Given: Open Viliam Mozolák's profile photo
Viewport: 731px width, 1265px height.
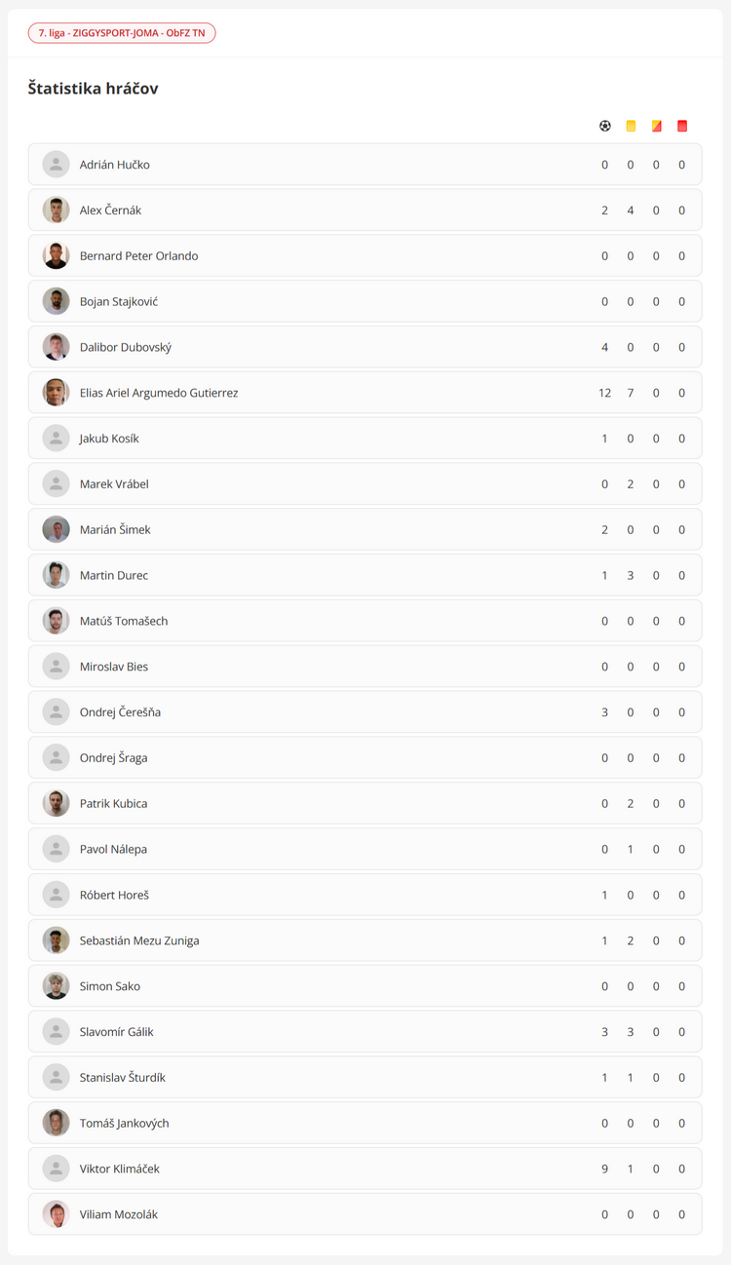Looking at the screenshot, I should (56, 1214).
